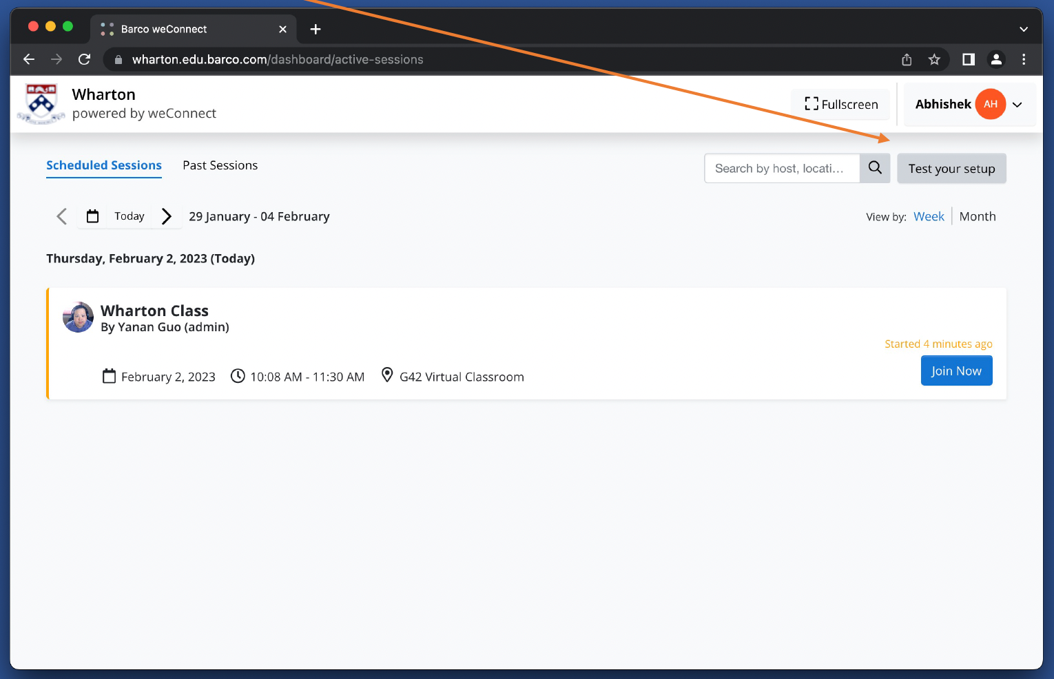Open the calendar date picker icon
1054x679 pixels.
92,216
